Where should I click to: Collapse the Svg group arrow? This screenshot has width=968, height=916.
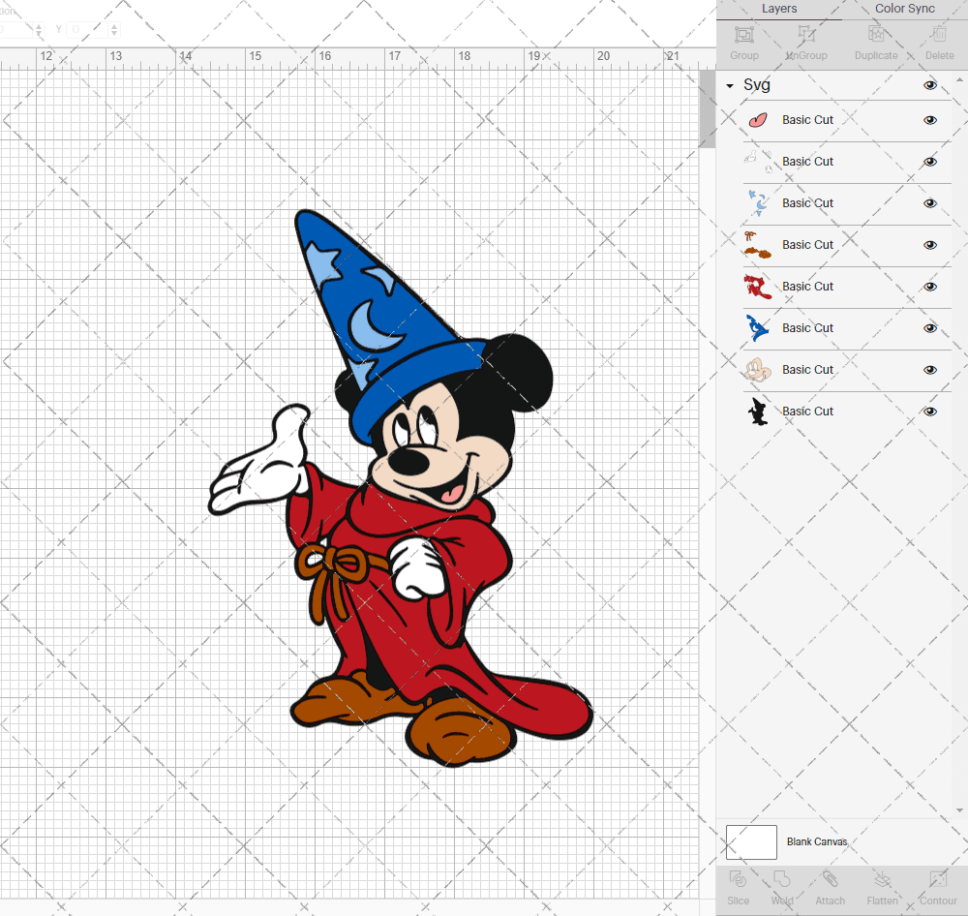point(730,86)
